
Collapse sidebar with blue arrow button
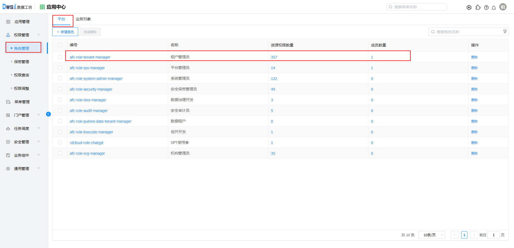(48, 114)
